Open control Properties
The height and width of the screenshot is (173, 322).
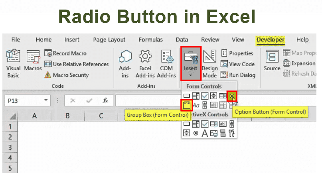pyautogui.click(x=237, y=53)
